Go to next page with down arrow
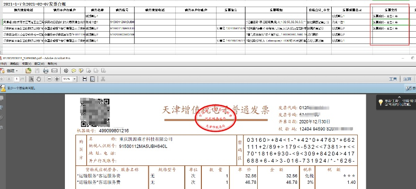The height and width of the screenshot is (189, 416). (9, 78)
